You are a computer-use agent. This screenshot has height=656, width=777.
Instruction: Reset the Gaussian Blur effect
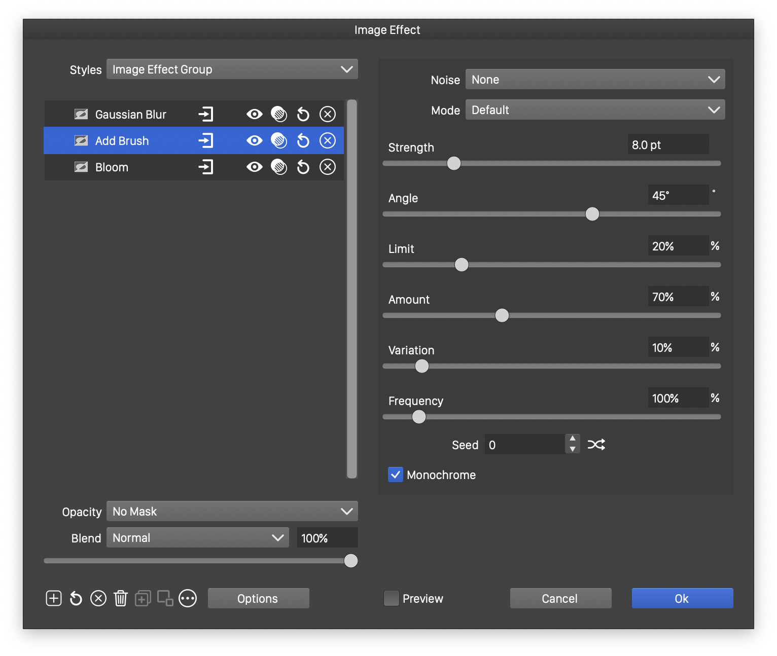(303, 115)
